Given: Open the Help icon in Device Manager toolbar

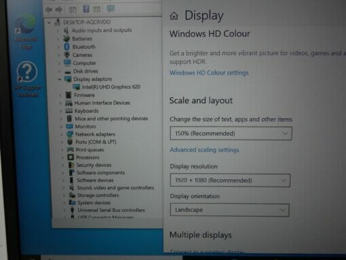Looking at the screenshot, I should 86,9.
